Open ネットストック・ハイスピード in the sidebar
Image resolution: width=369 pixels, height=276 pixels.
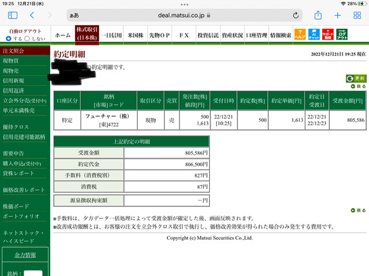coord(23,237)
